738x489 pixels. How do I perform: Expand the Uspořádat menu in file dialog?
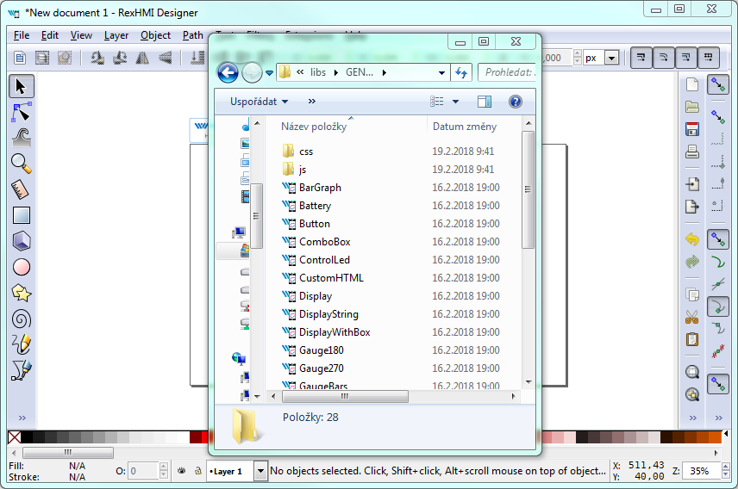[x=259, y=102]
